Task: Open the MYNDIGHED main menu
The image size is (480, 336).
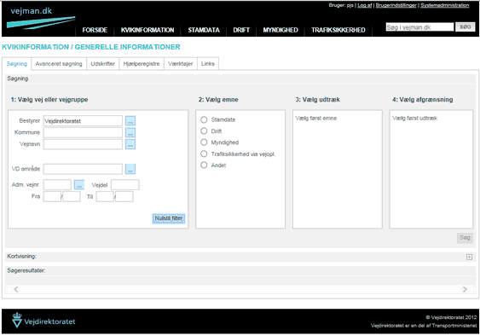Action: 280,30
